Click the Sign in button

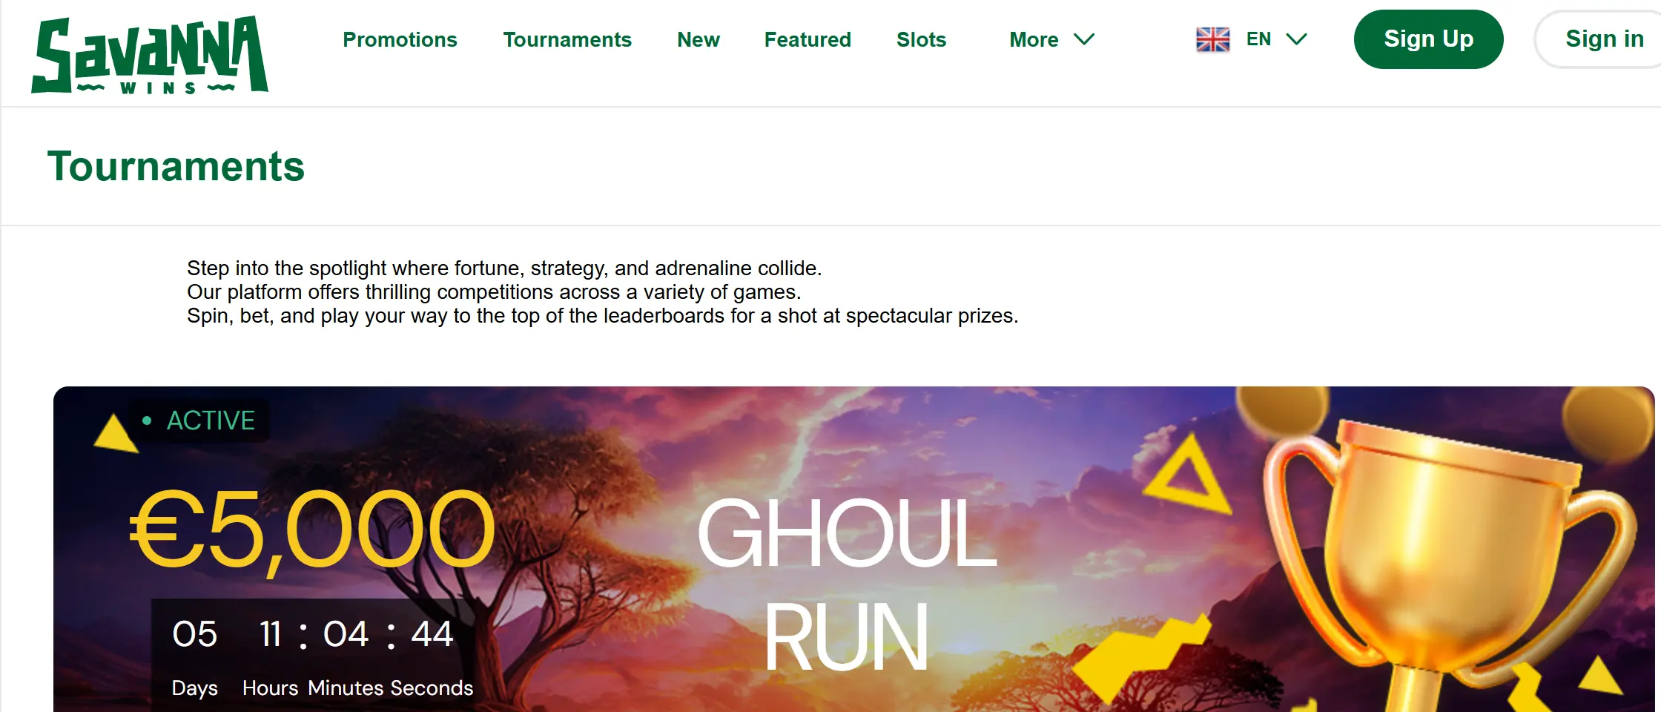coord(1600,39)
